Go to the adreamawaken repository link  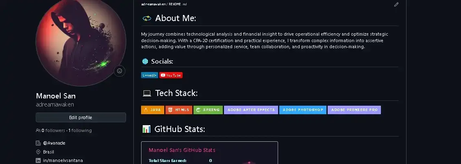point(152,4)
